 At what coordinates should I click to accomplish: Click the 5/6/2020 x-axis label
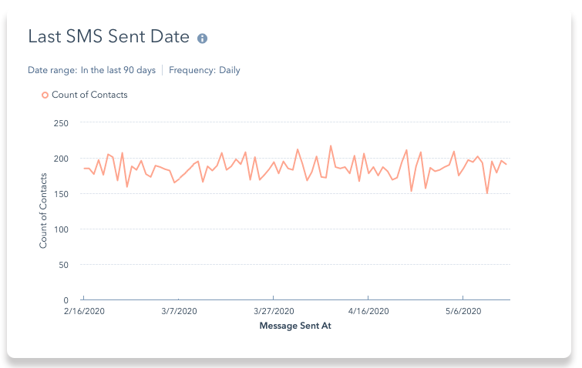pyautogui.click(x=463, y=312)
